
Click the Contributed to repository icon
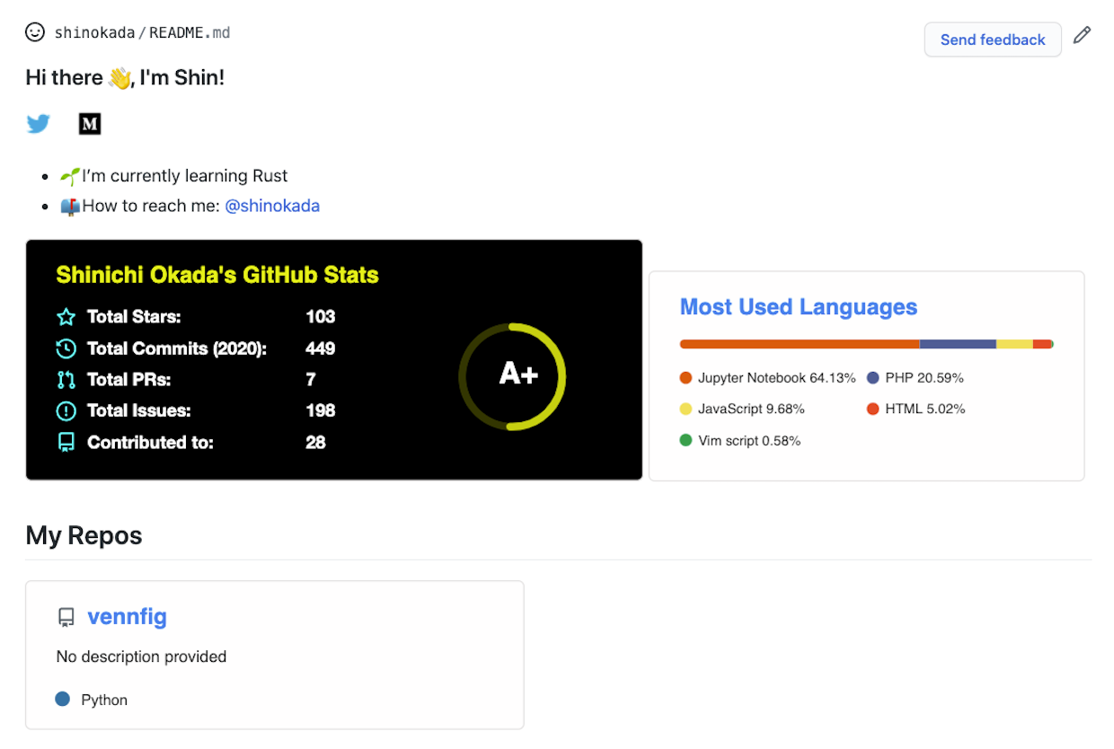pos(64,442)
